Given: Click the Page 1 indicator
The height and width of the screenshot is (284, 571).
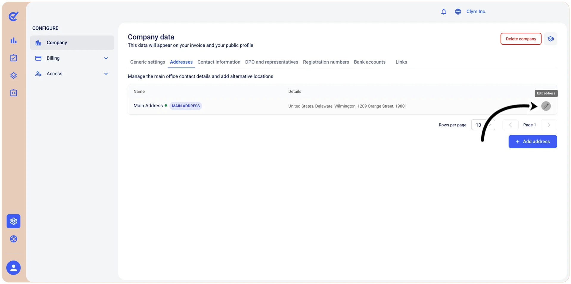Looking at the screenshot, I should pos(529,125).
